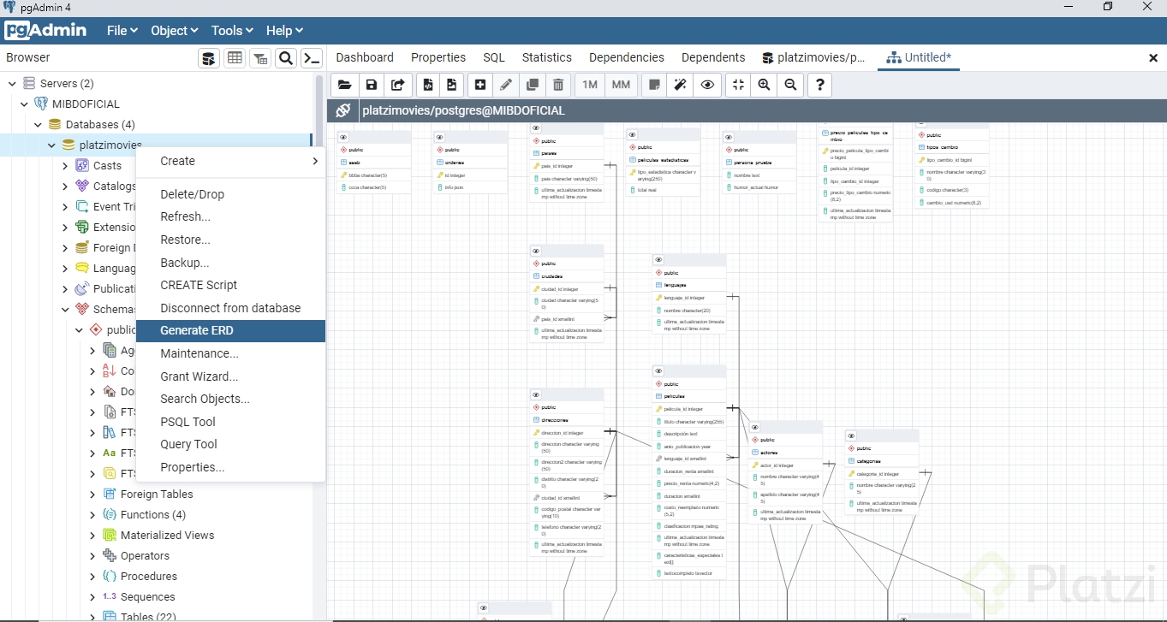Select the Foreign Tables tree item
Viewport: 1167px width, 622px height.
pos(157,495)
